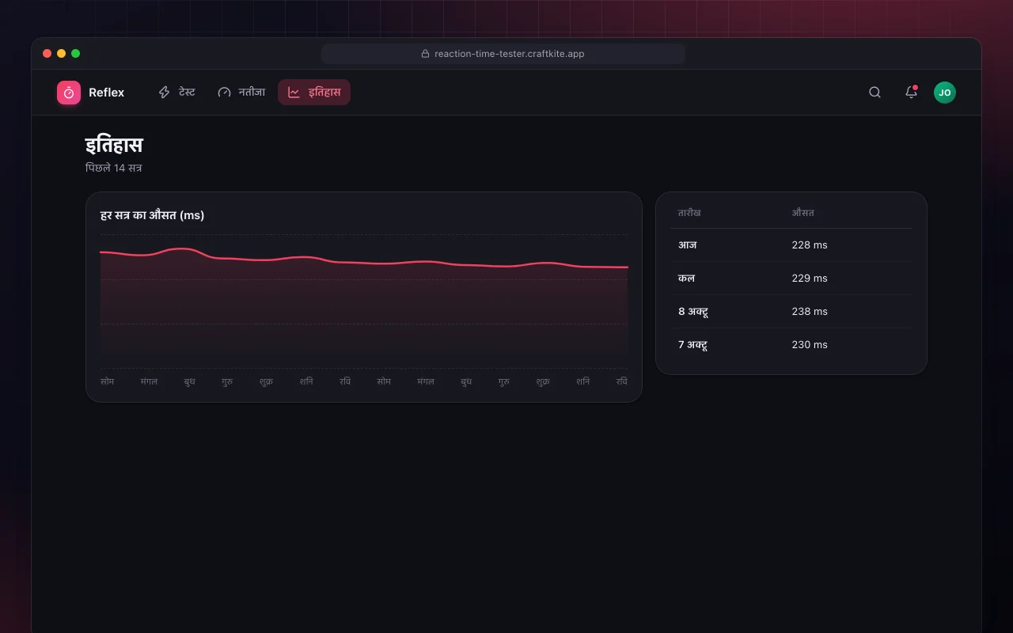This screenshot has width=1013, height=633.
Task: Open notifications via the bell icon
Action: (911, 93)
